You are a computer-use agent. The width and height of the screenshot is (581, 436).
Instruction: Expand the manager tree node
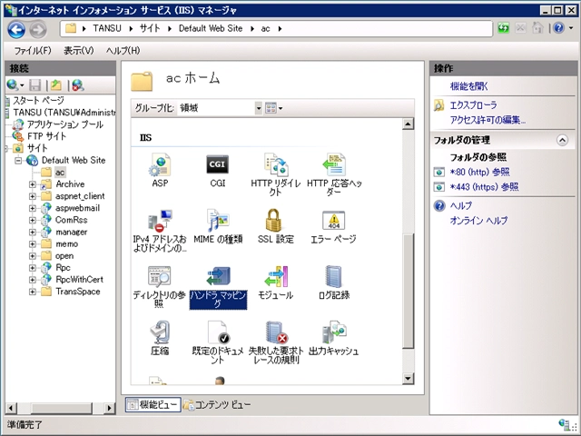coord(33,233)
